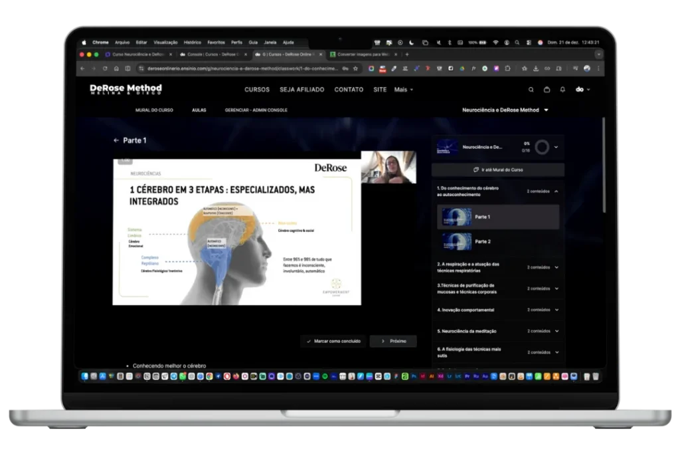Open the Trash in the Dock
Viewport: 680px width, 454px height.
coord(596,376)
